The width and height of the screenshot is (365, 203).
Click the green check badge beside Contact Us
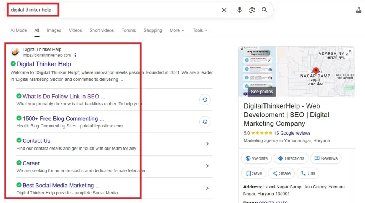tap(19, 140)
